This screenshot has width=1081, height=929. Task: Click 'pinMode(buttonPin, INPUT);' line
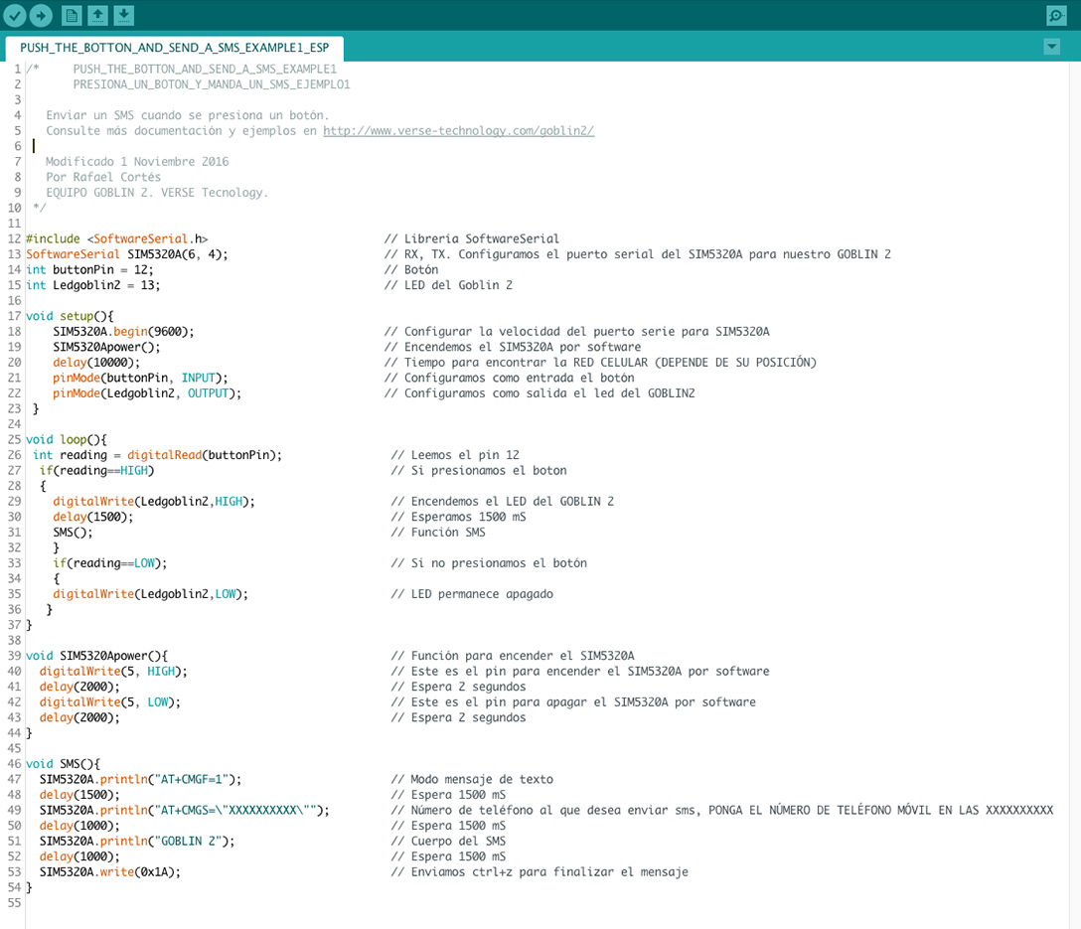[x=140, y=378]
